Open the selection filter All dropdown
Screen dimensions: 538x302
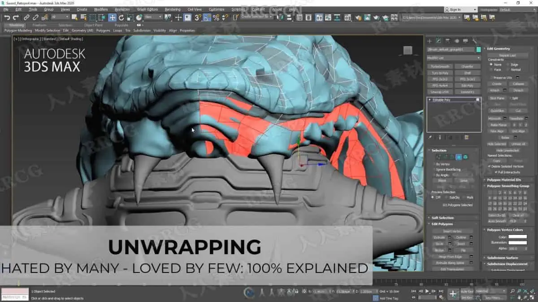click(60, 17)
